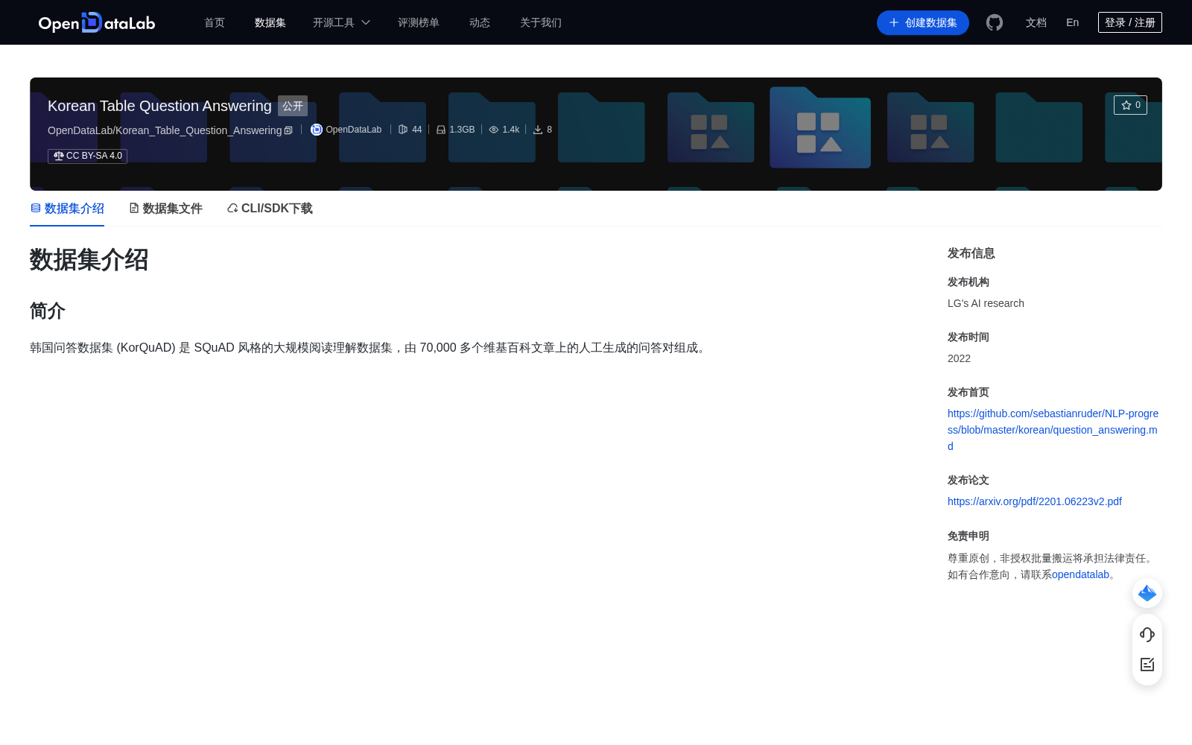Switch to the CLI/SDK下载 tab

pyautogui.click(x=270, y=209)
